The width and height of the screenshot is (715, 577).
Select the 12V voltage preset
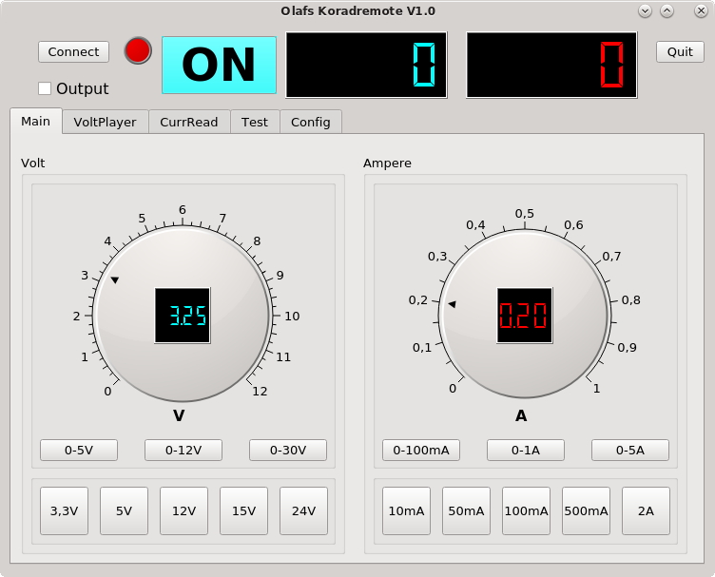coord(184,510)
